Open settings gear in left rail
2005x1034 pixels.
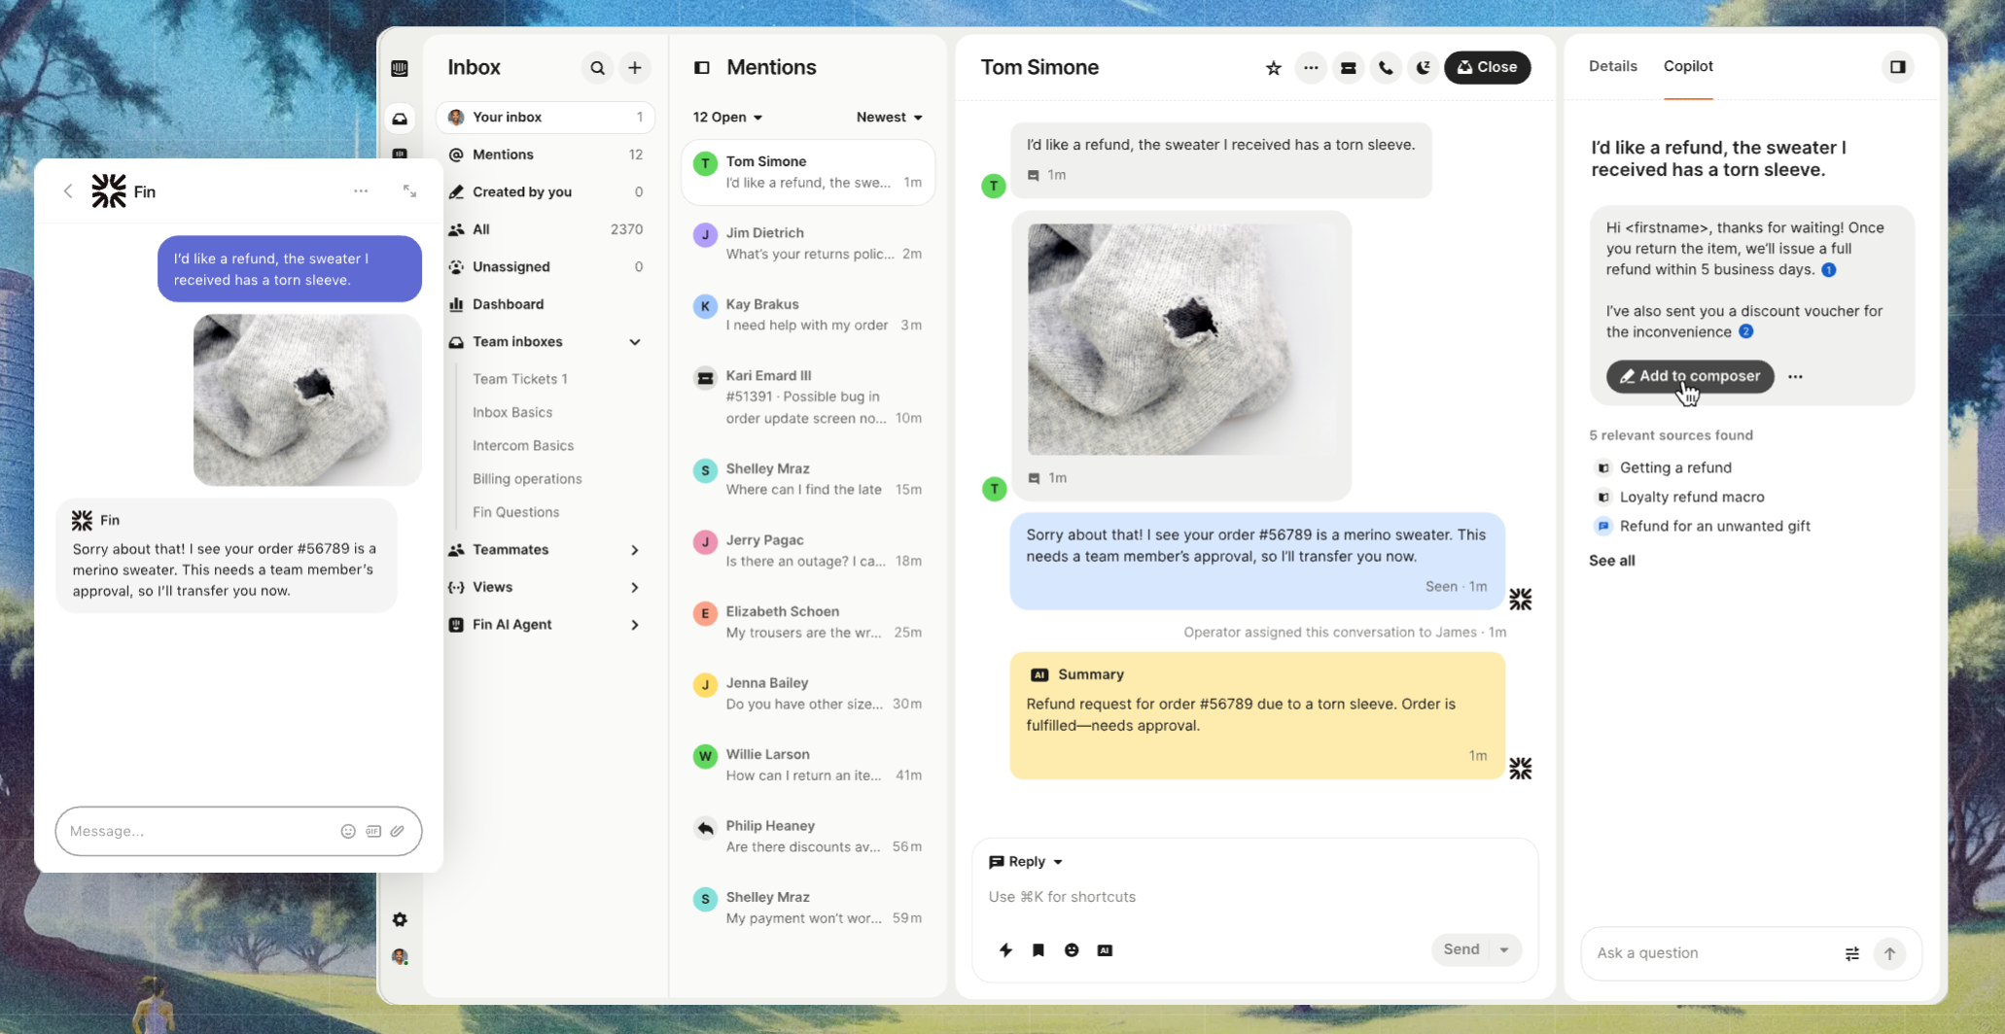[x=400, y=919]
